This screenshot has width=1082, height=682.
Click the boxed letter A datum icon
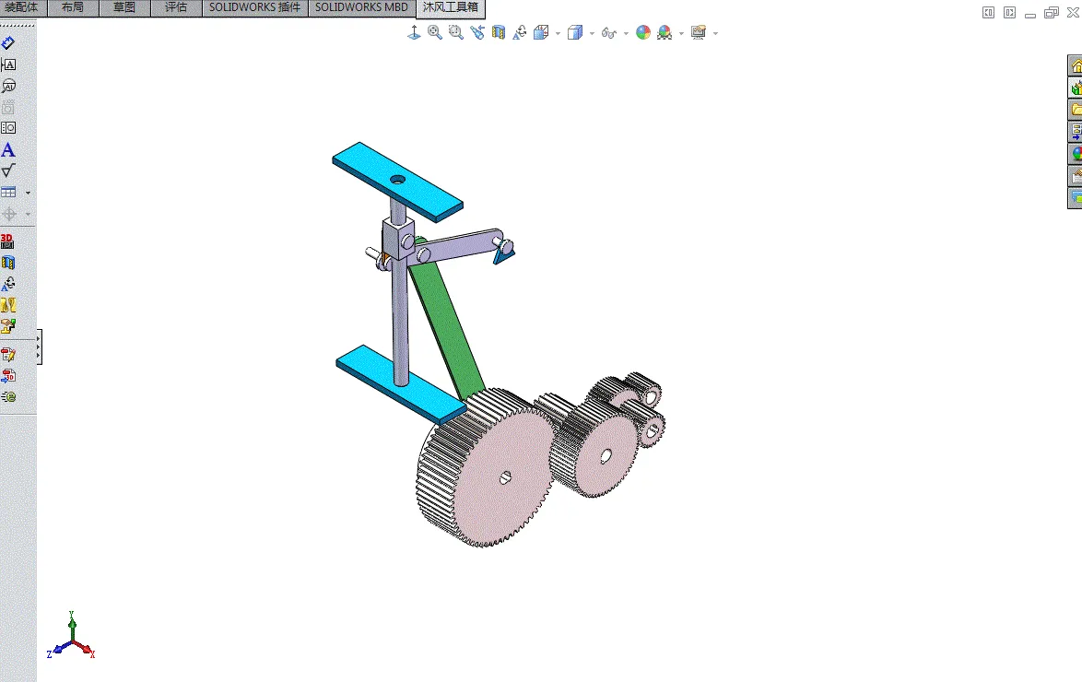click(8, 65)
